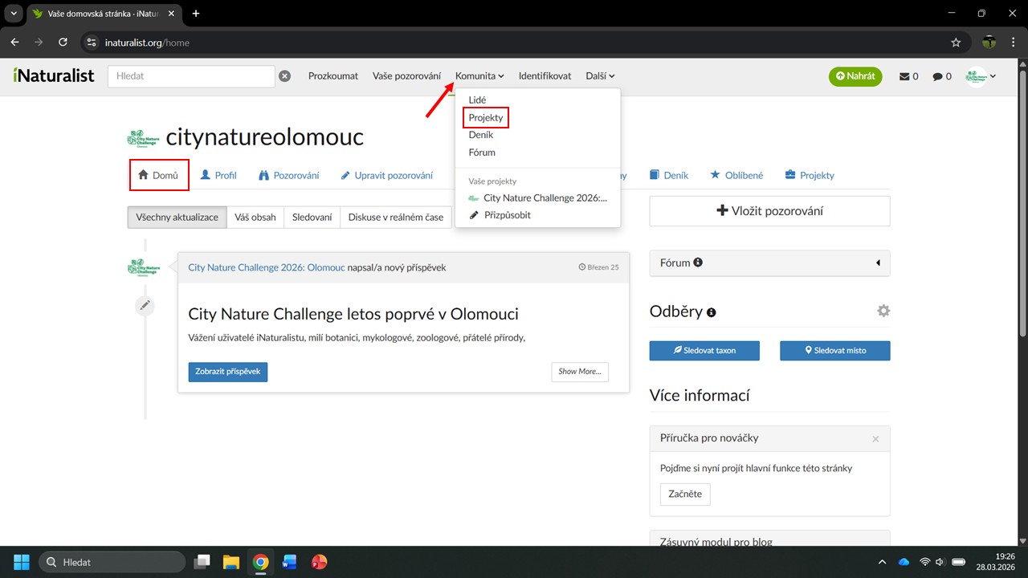Open PowerPoint from the Windows taskbar

(319, 562)
